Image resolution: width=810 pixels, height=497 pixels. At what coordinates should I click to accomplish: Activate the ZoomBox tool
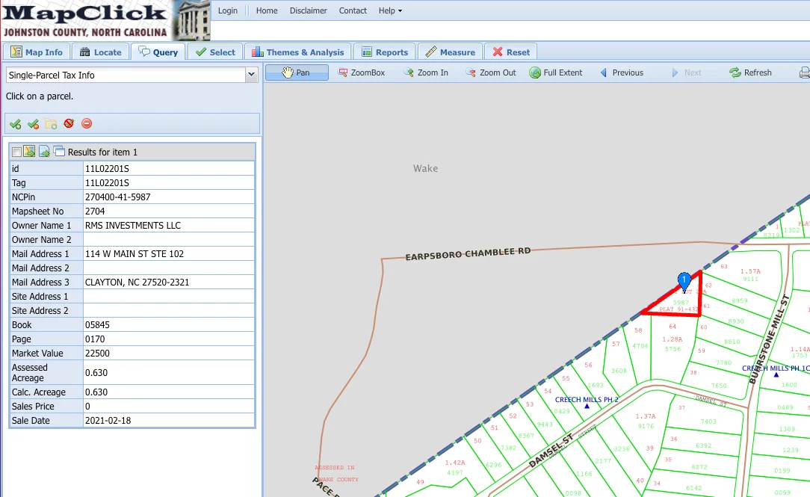[361, 72]
